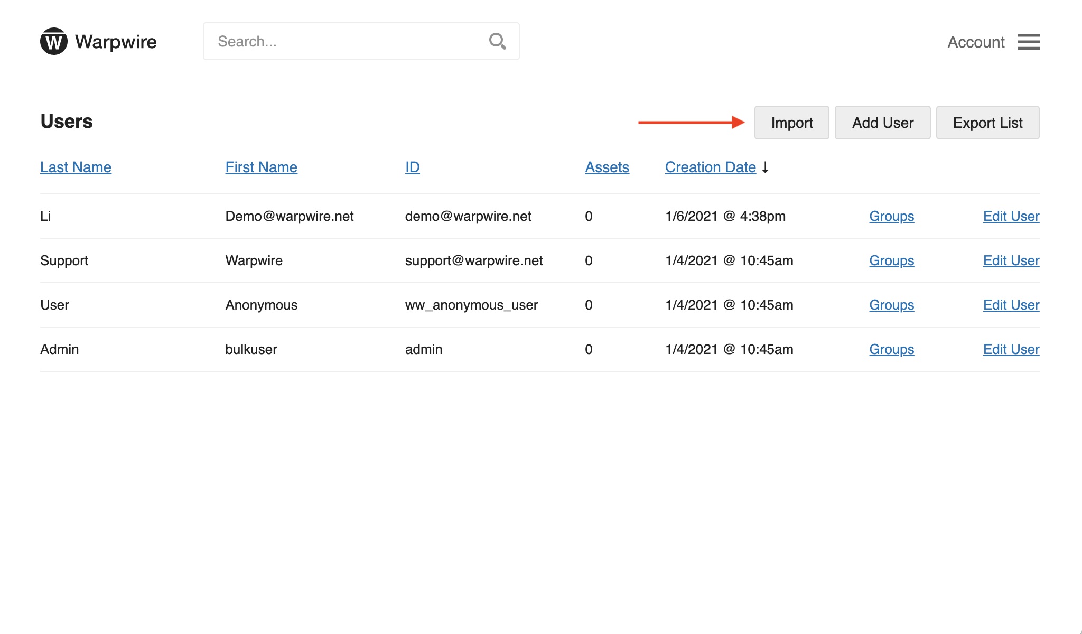Edit the admin bulkuser account
Image resolution: width=1082 pixels, height=634 pixels.
[x=1011, y=349]
